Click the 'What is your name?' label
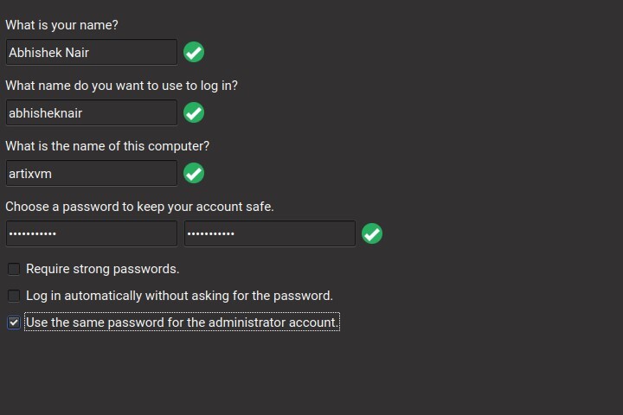 tap(61, 25)
